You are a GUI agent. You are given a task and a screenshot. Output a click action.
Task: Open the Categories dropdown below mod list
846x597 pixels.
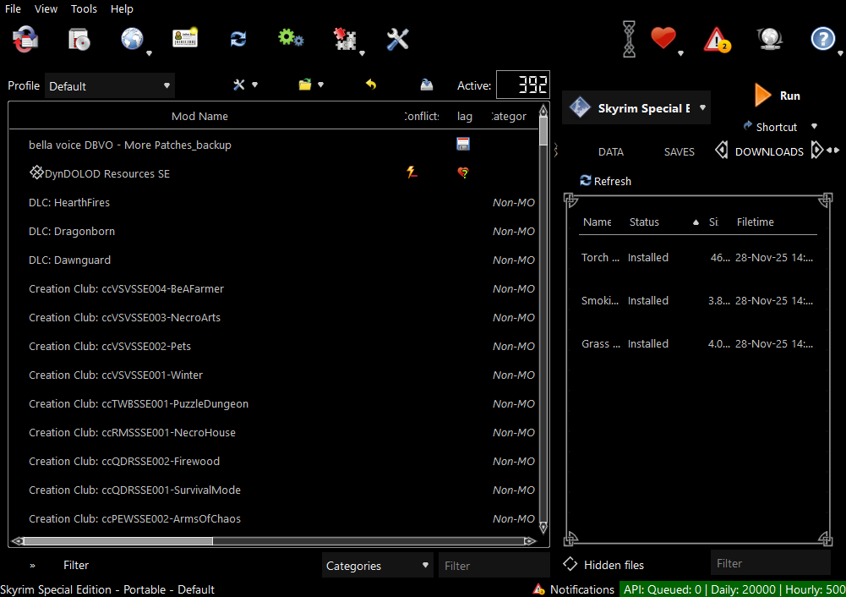[378, 566]
